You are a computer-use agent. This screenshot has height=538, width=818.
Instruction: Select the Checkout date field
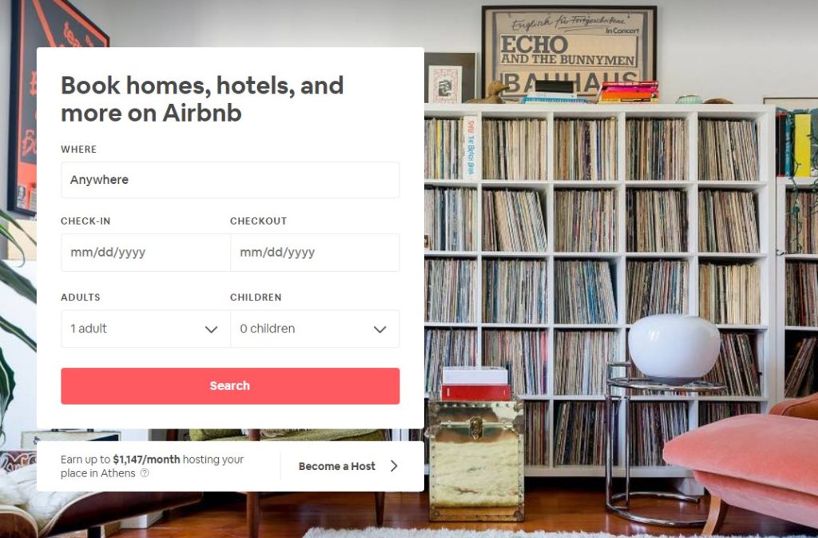315,253
